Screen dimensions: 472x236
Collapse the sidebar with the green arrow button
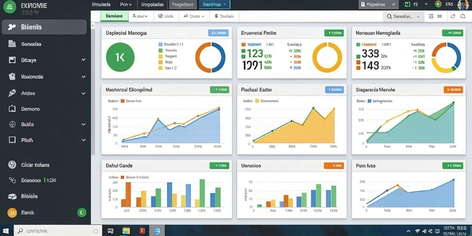82,212
